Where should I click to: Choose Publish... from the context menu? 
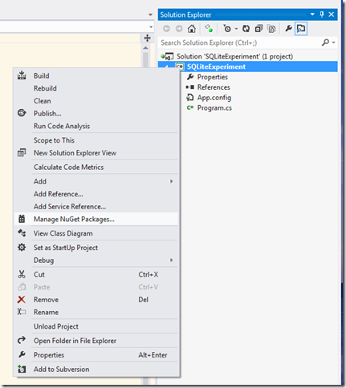(x=96, y=113)
